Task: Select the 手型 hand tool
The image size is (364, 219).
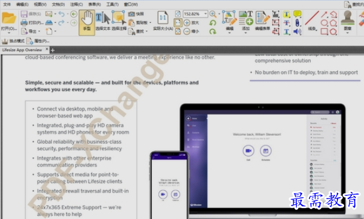Action: [x=87, y=22]
